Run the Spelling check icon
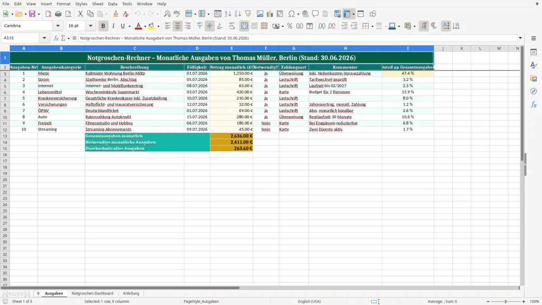Viewport: 542px width, 305px height. tap(177, 14)
